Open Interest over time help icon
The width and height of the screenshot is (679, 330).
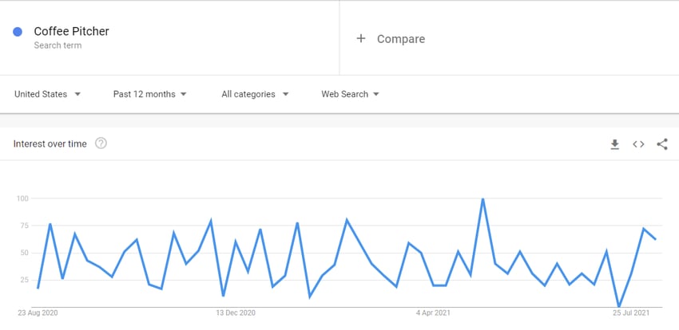coord(101,143)
